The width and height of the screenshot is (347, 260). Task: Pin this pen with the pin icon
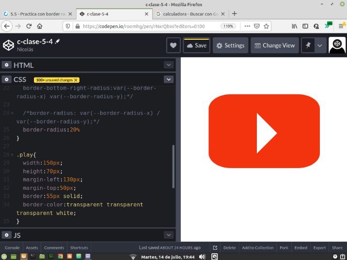(x=308, y=46)
